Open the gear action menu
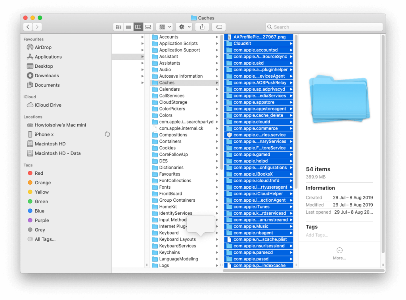This screenshot has width=406, height=300. (185, 27)
